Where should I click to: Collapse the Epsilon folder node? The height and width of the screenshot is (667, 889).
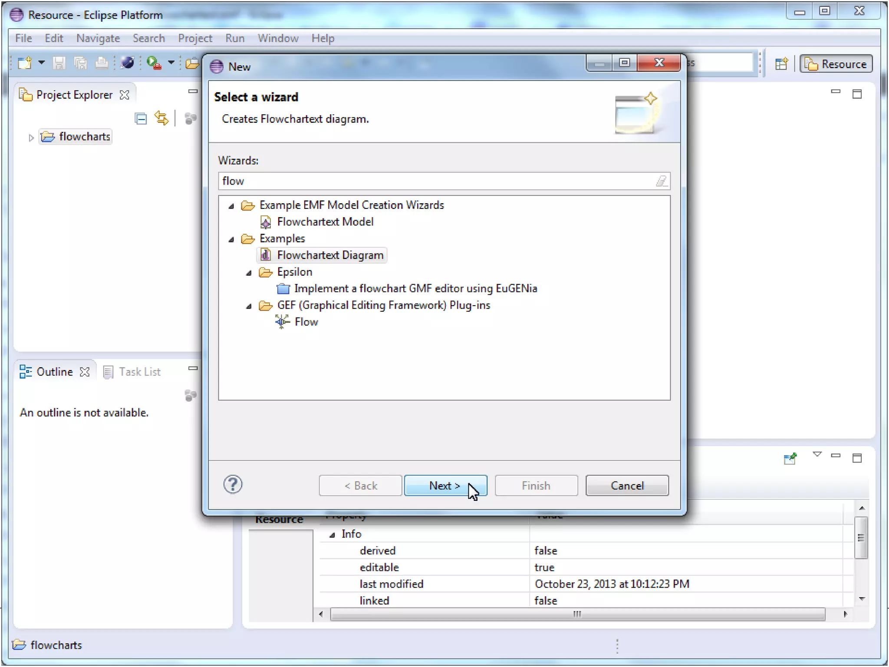[249, 273]
